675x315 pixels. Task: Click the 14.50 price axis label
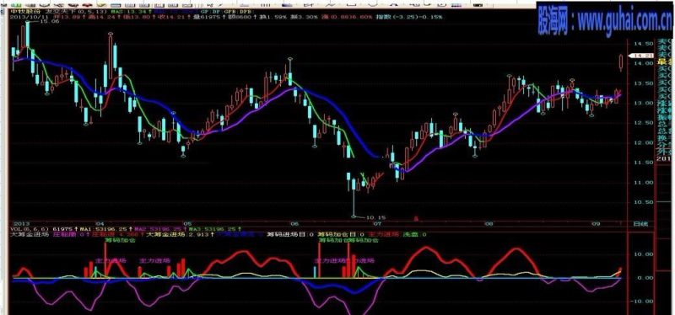[x=643, y=44]
